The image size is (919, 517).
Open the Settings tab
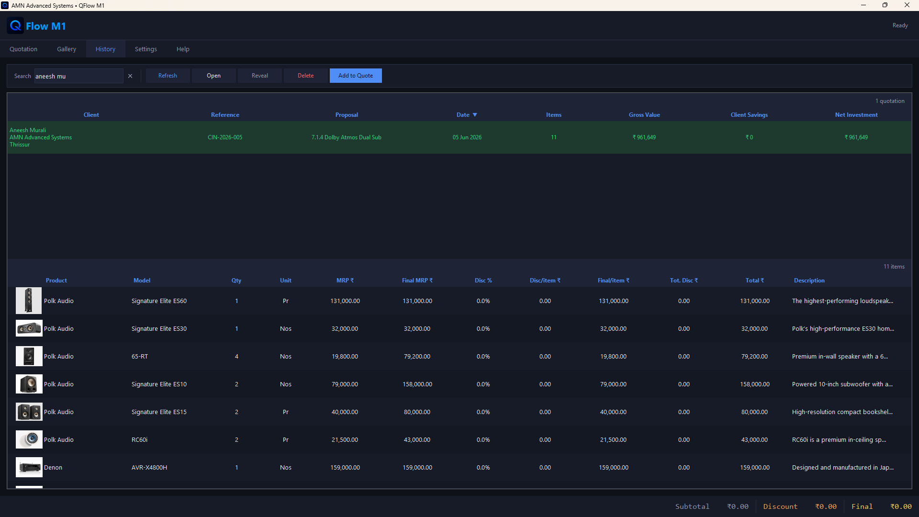pyautogui.click(x=146, y=49)
